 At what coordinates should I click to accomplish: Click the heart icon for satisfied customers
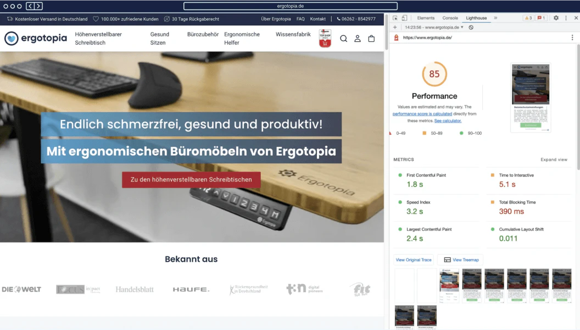96,19
